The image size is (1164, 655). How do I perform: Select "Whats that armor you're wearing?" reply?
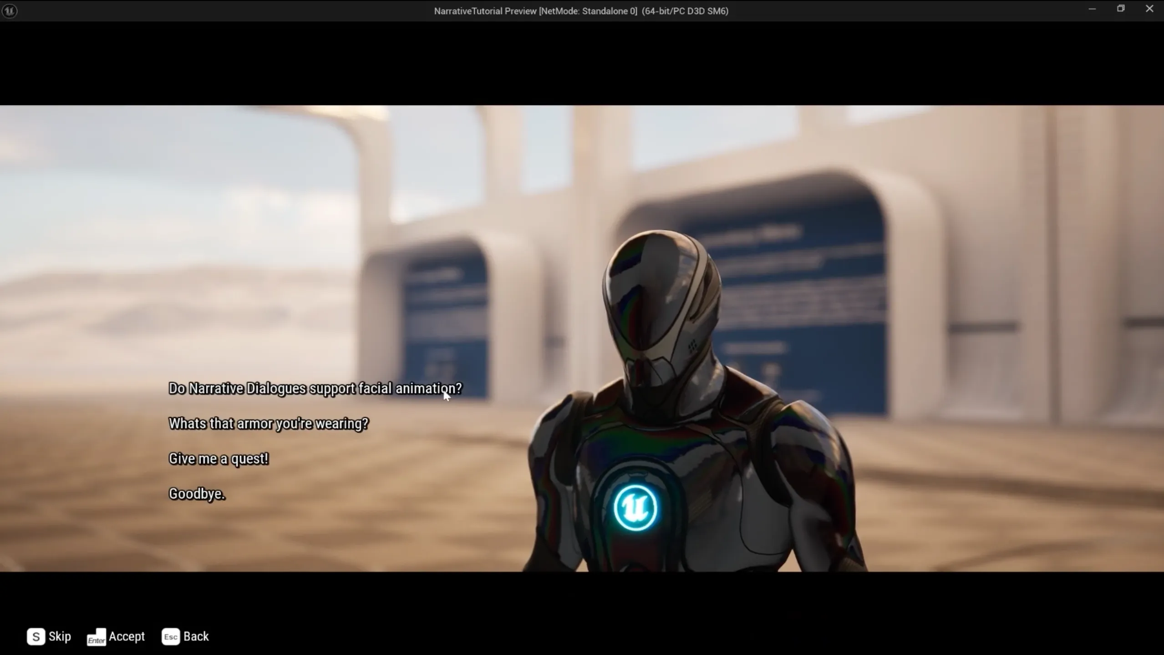[269, 423]
